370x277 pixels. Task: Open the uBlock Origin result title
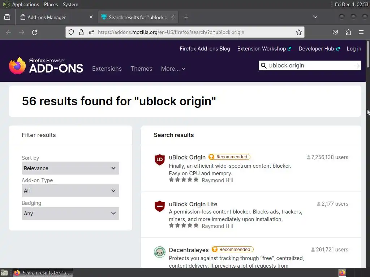pyautogui.click(x=187, y=157)
